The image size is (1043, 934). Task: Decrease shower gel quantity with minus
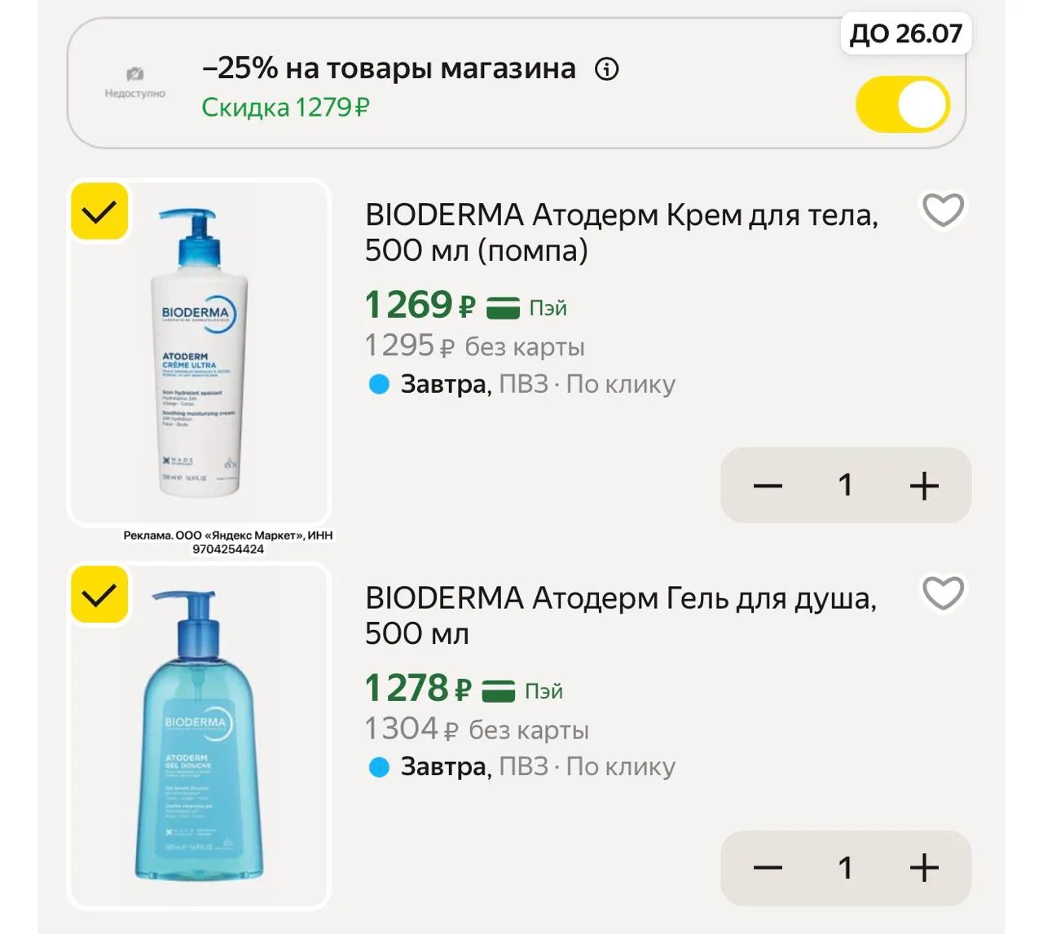(768, 868)
